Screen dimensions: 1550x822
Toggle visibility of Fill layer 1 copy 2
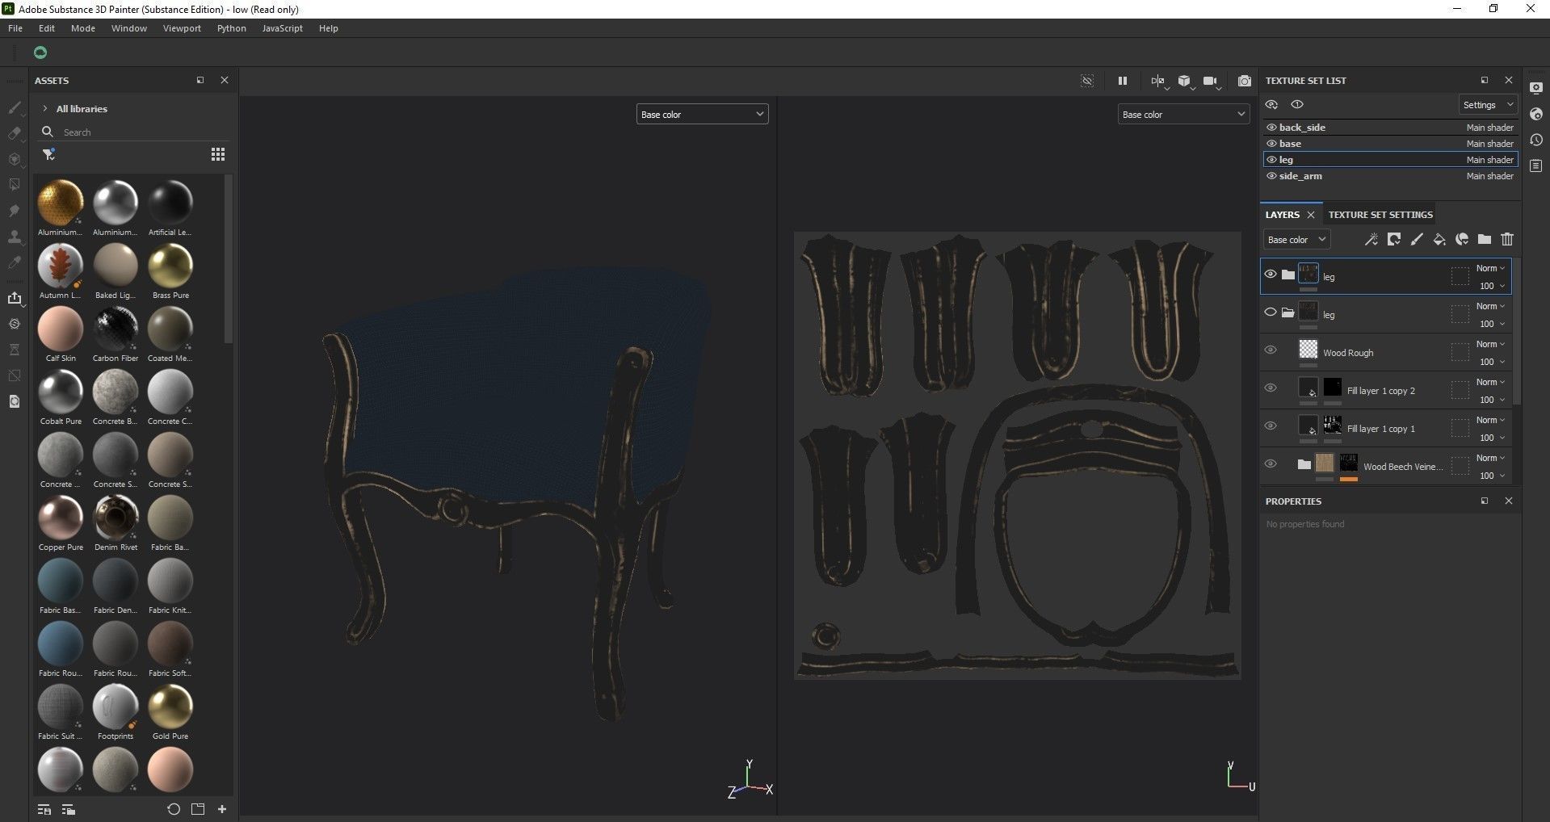1271,388
